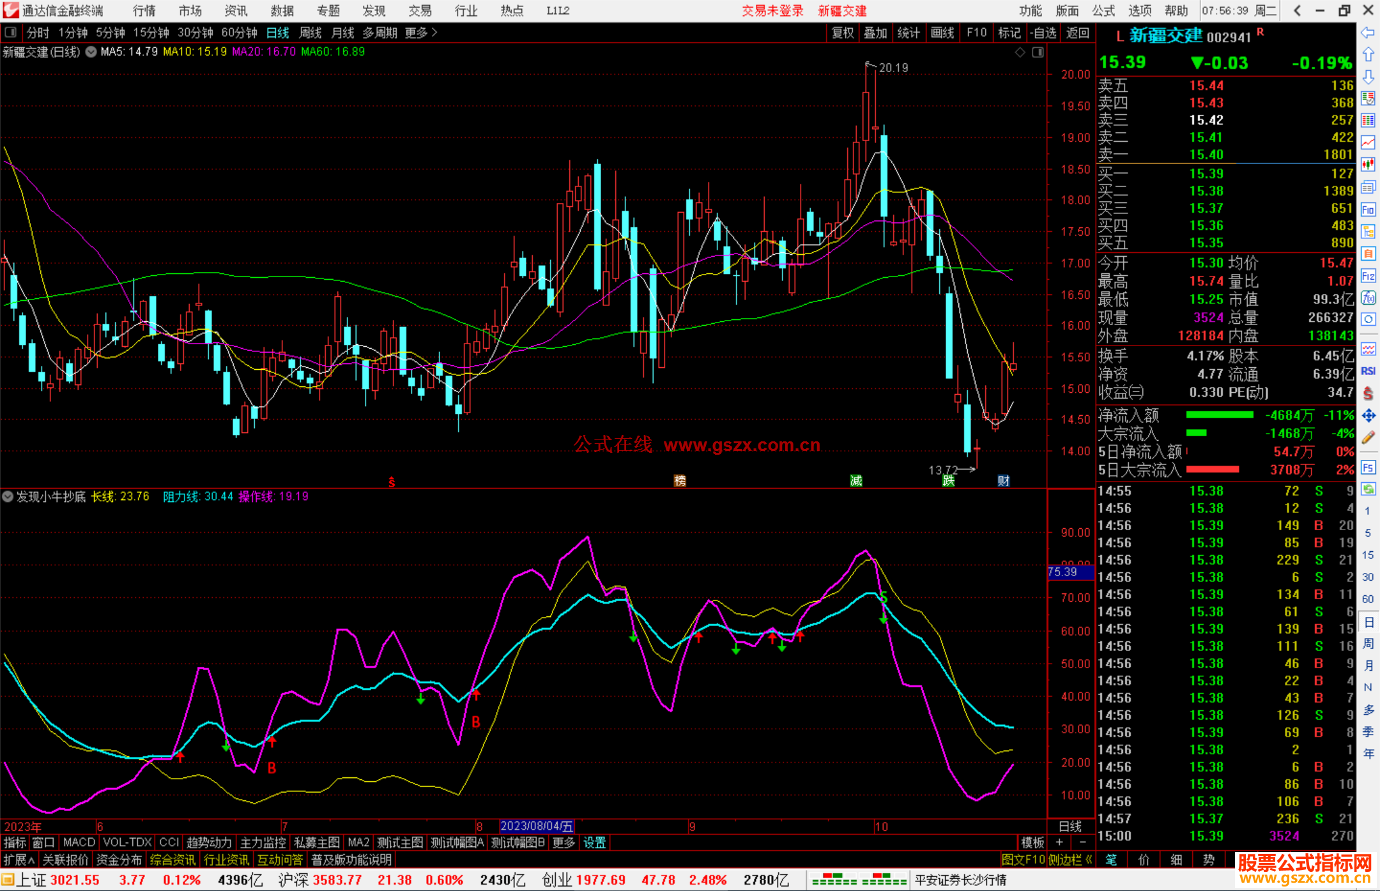Click the 5日大宗流入 red bar
The image size is (1380, 891).
point(1212,470)
